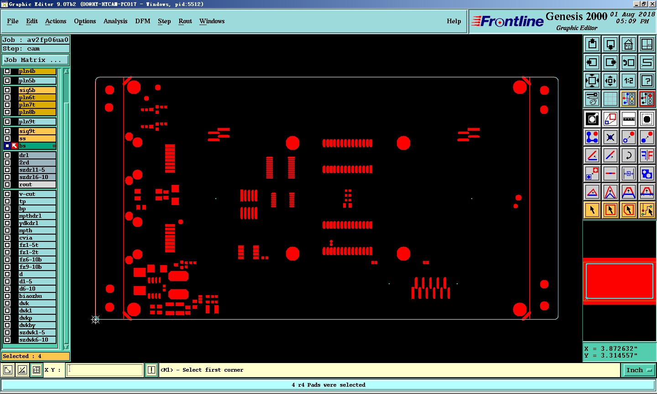The image size is (657, 394).
Task: Click the exclamation mark button
Action: click(151, 370)
